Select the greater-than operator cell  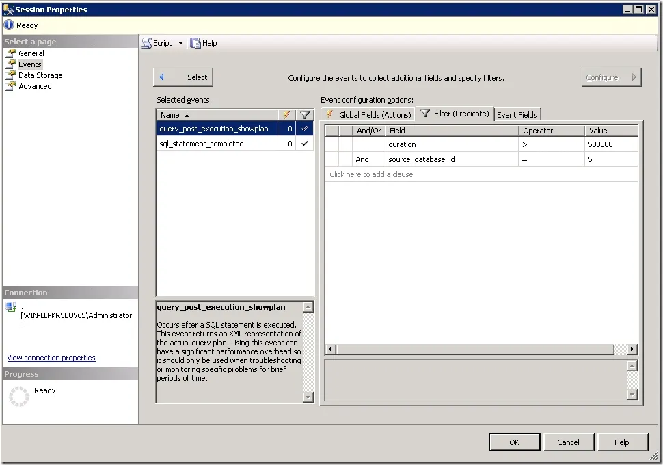pyautogui.click(x=552, y=144)
